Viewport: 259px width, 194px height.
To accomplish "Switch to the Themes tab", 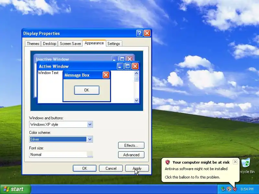I will point(33,44).
